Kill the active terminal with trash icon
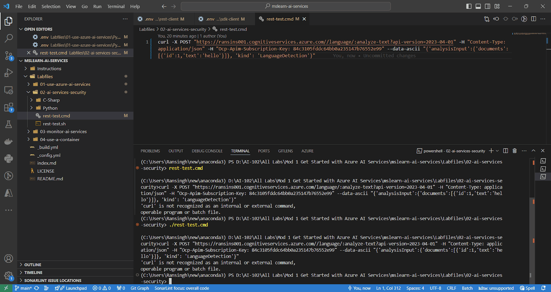Screen dimensions: 551x292 tap(514, 151)
